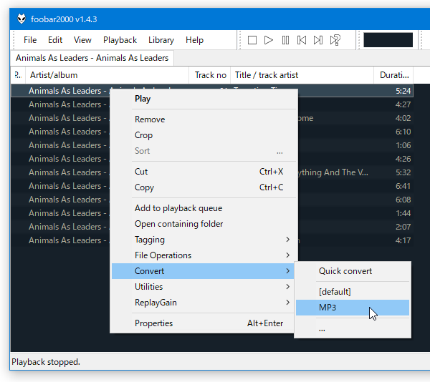Open the View menu
Screen dimensions: 430x382
tap(82, 40)
